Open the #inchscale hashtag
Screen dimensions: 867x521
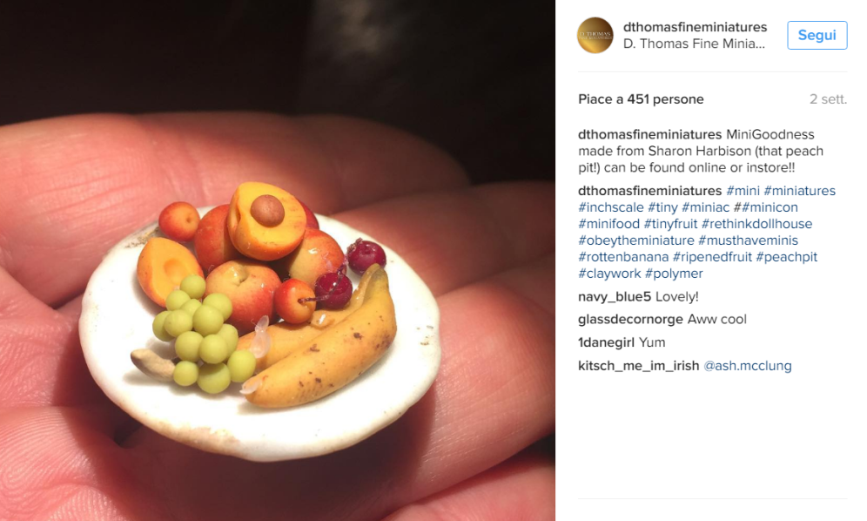[611, 207]
